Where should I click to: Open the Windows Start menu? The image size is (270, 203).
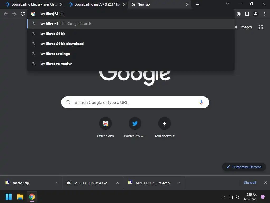[8, 197]
